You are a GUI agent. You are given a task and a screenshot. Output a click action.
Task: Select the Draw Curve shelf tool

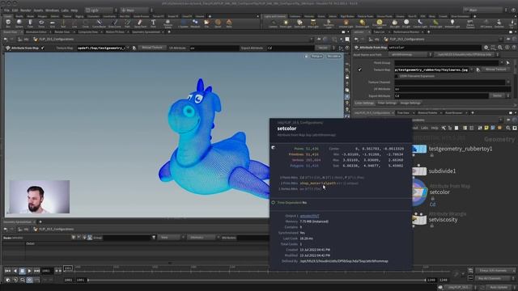coord(115,23)
